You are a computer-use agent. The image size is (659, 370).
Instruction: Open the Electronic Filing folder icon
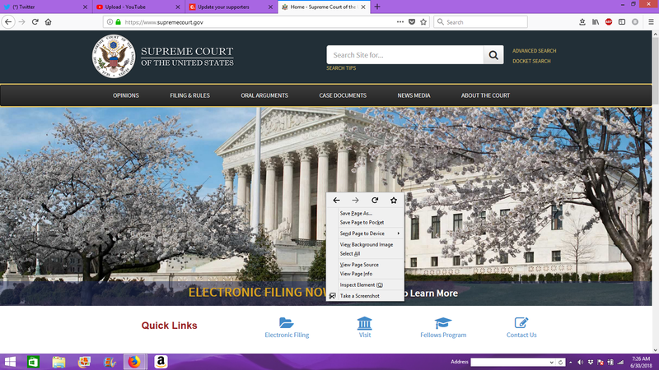[x=287, y=322]
